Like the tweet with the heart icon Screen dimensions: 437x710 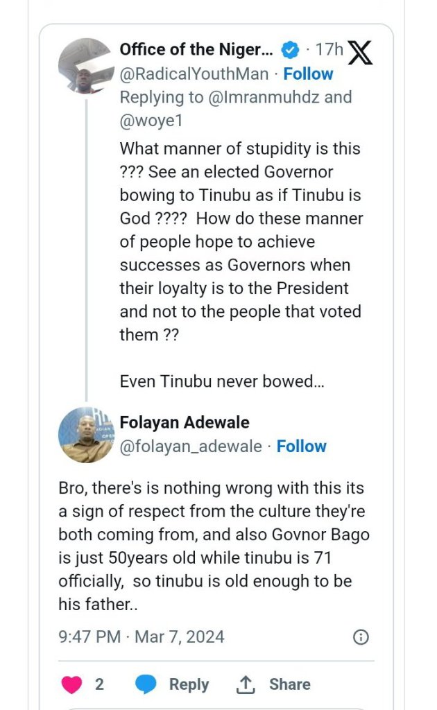click(72, 684)
